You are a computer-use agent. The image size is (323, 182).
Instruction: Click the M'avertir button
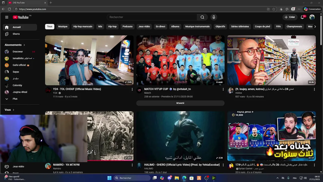point(180,103)
